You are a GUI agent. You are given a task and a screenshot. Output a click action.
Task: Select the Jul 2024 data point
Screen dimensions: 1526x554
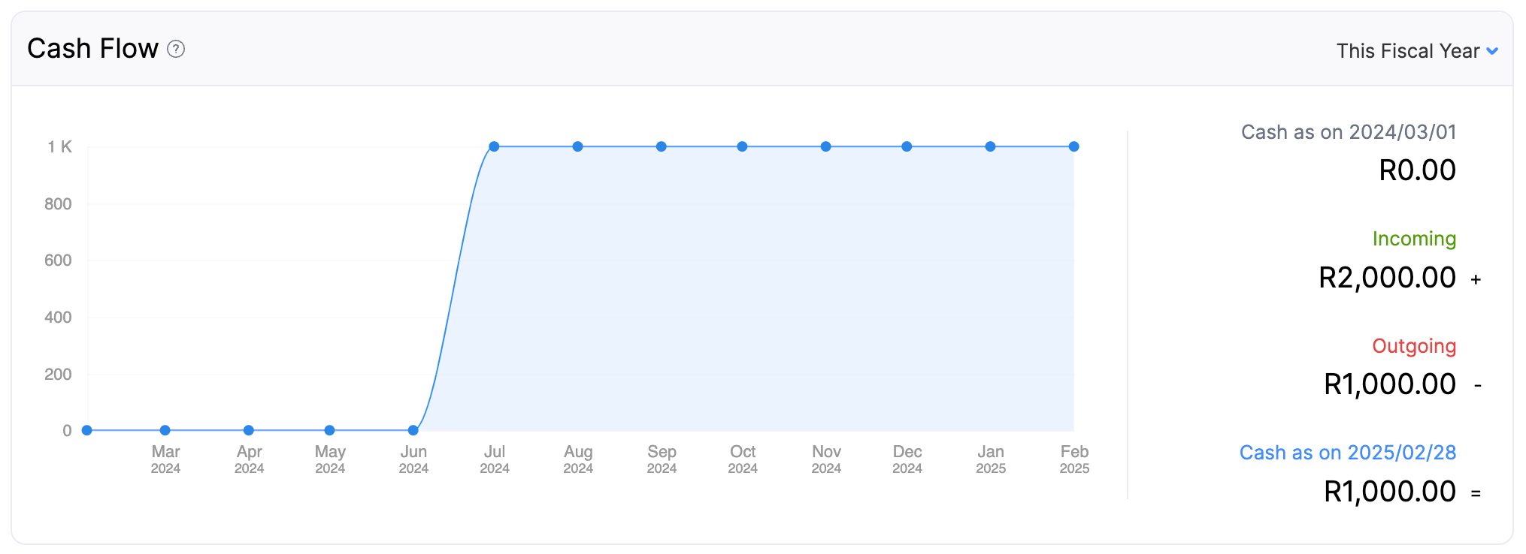click(x=495, y=146)
